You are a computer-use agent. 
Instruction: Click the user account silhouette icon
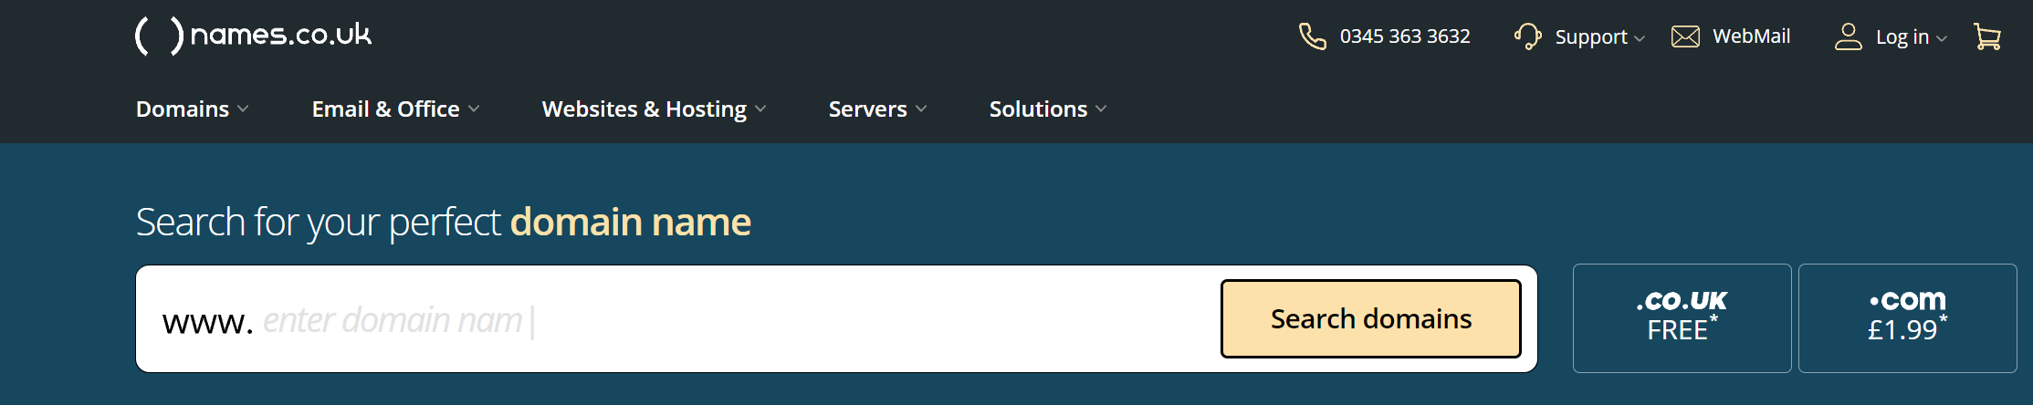coord(1848,36)
